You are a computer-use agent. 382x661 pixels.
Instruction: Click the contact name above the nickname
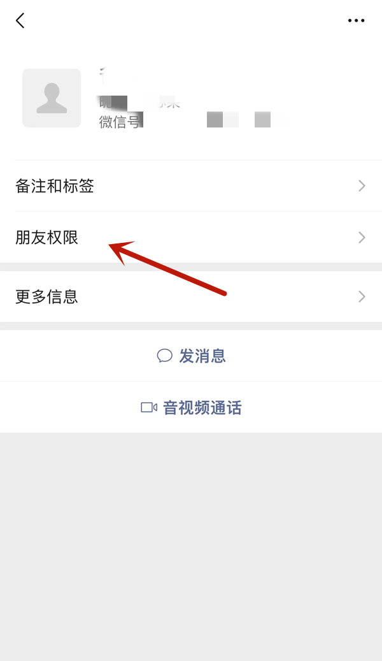click(118, 76)
